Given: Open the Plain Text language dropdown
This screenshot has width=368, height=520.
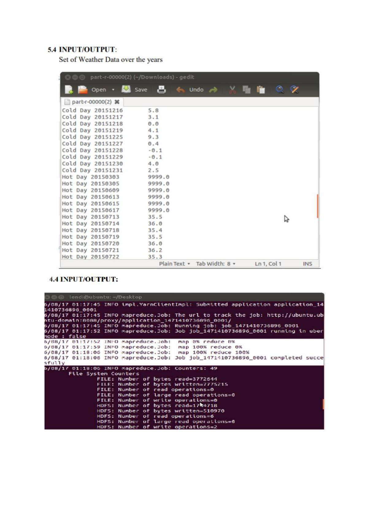Looking at the screenshot, I should (174, 264).
